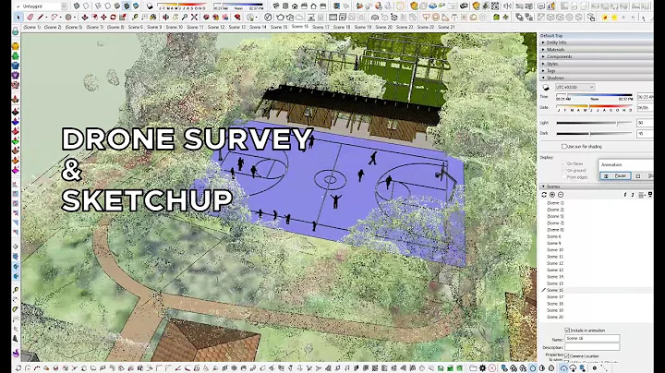Switch to (Scene 2) tab
The width and height of the screenshot is (665, 373).
[x=53, y=27]
